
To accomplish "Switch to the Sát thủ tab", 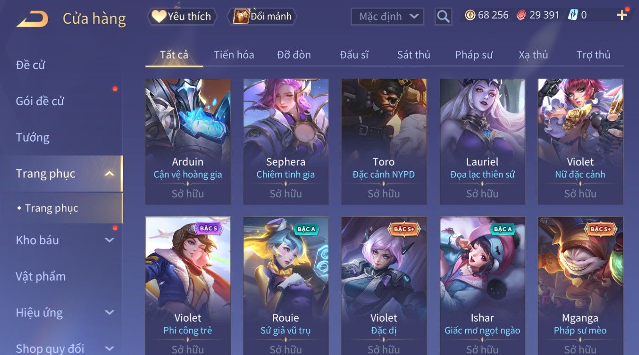I will pos(413,55).
